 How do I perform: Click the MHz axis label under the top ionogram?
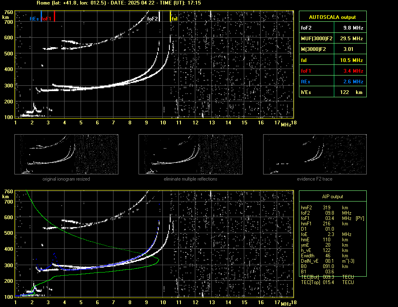pyautogui.click(x=286, y=125)
